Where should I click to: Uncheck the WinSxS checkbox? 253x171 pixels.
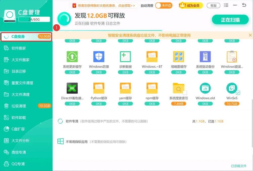[238, 93]
